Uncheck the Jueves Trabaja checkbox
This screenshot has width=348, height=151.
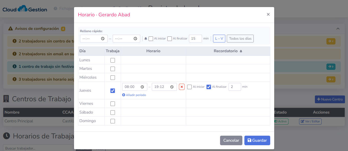point(113,91)
